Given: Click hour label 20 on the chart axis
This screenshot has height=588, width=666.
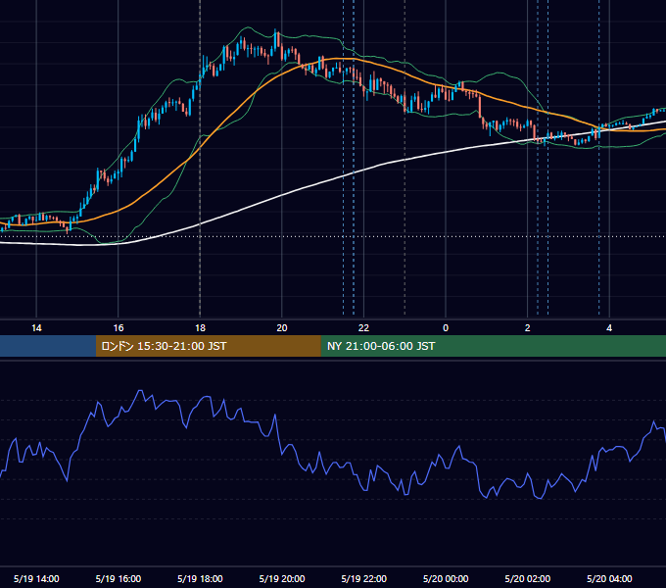Looking at the screenshot, I should point(282,328).
